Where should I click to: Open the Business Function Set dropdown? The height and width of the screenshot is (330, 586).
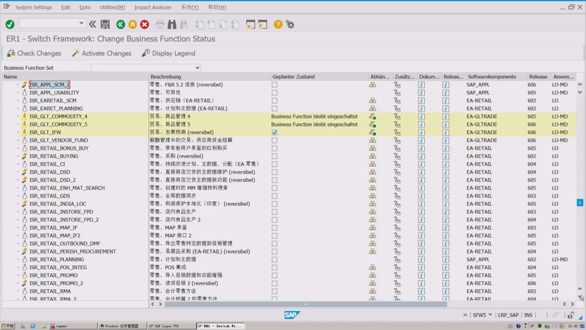(198, 68)
